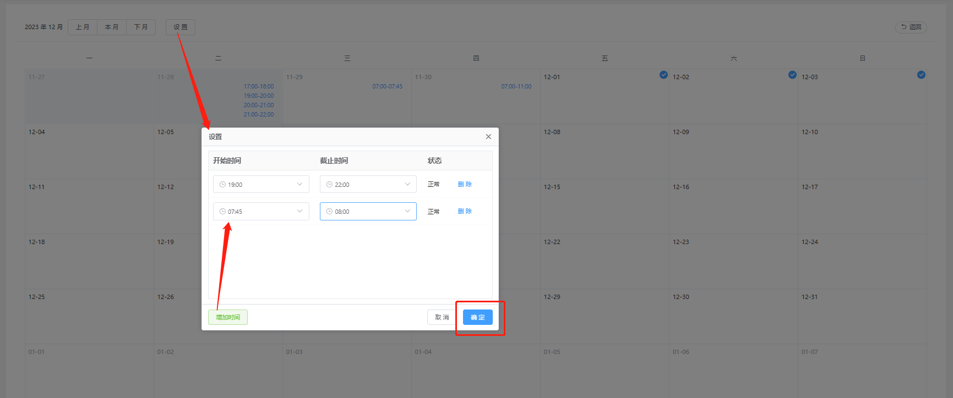
Task: Toggle the check mark on 12-01
Action: point(663,75)
